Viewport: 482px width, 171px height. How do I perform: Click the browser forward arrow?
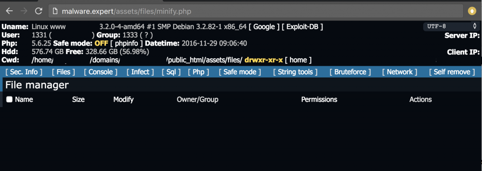click(24, 11)
